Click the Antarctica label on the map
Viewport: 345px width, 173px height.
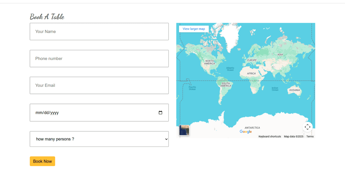pyautogui.click(x=252, y=128)
